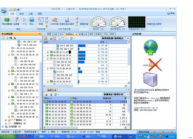Open the refresh dropdown arrow in endpoint toolbar
Viewport: 193px width, 139px height.
[x=74, y=39]
